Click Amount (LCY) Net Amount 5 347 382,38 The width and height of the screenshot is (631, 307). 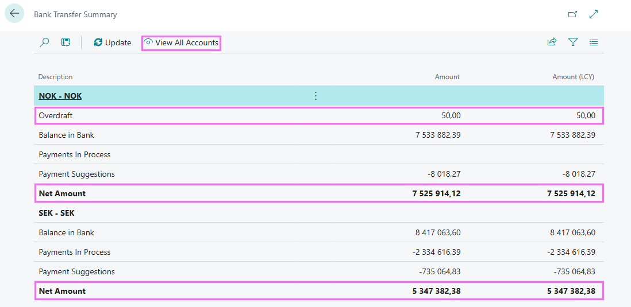pyautogui.click(x=571, y=292)
